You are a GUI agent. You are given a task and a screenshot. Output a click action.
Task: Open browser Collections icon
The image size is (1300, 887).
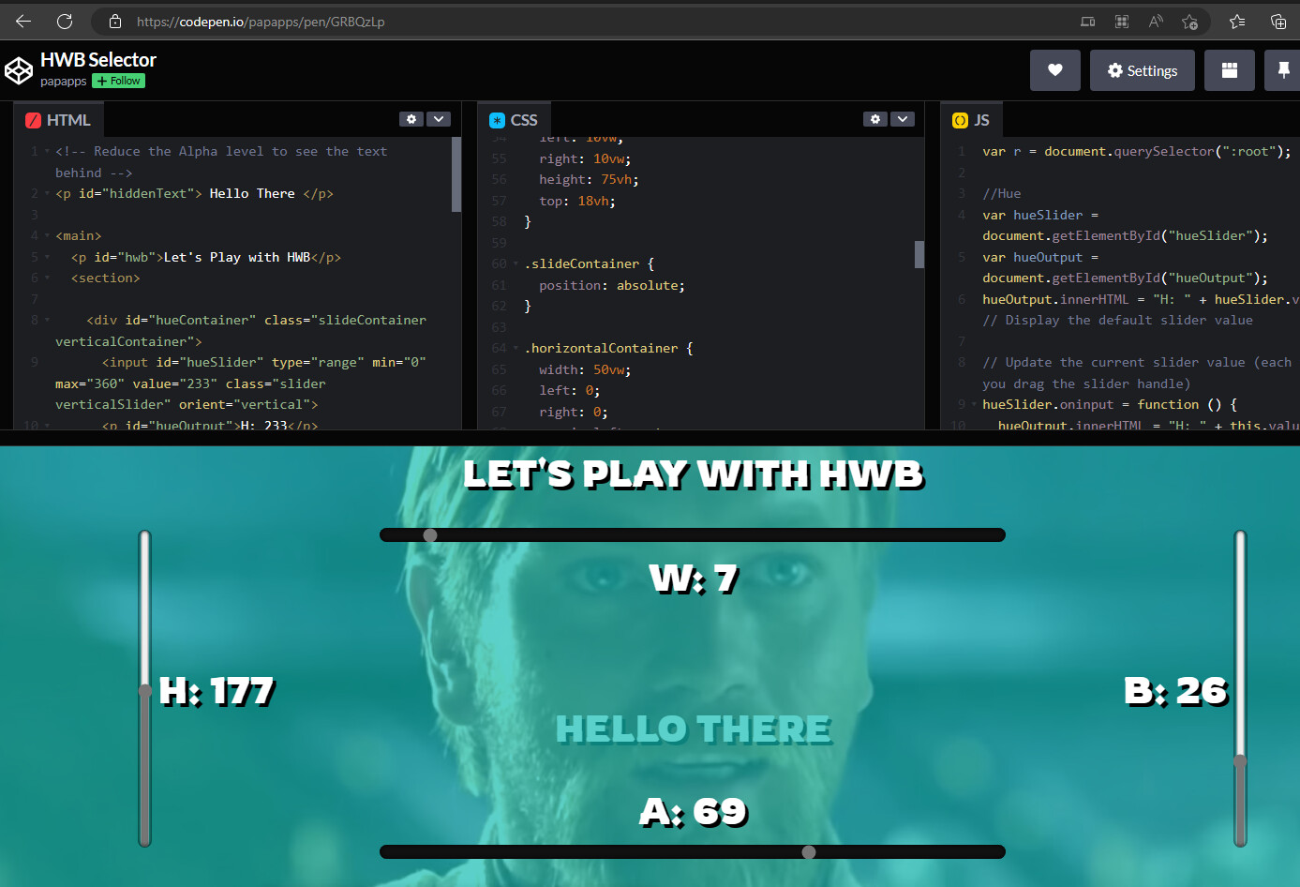1278,21
